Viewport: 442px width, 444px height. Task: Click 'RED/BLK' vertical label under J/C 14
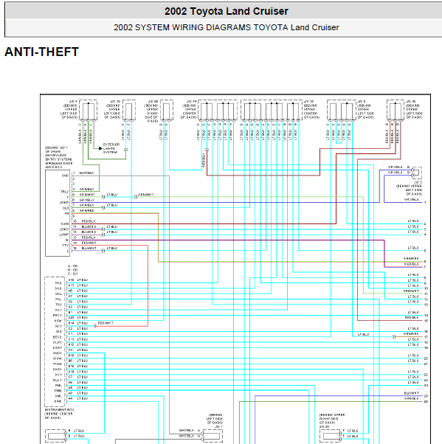point(204,161)
